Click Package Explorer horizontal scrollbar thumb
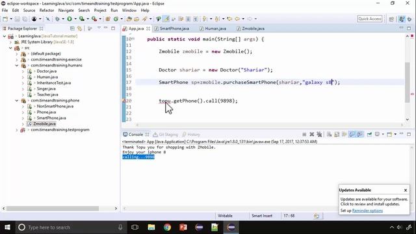Image resolution: width=416 pixels, height=234 pixels. point(53,209)
